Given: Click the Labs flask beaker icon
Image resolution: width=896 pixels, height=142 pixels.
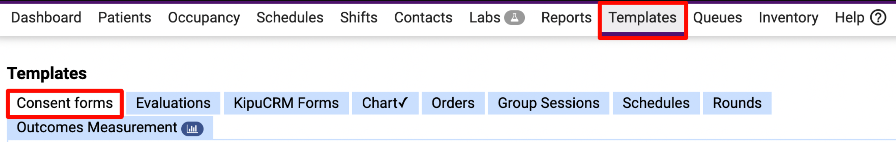Looking at the screenshot, I should coord(514,17).
